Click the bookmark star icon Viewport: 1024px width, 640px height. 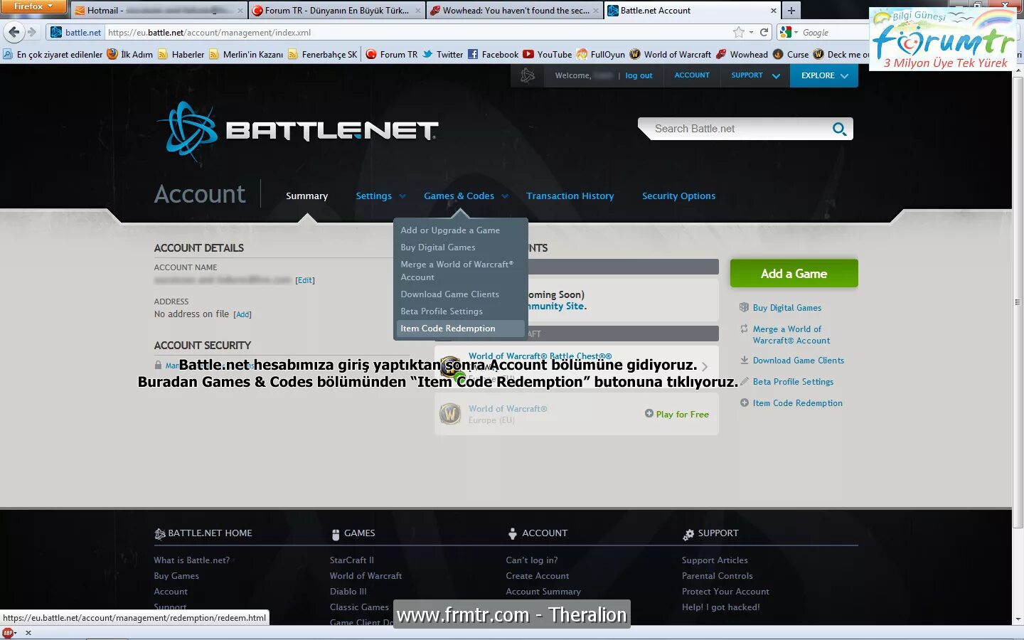pyautogui.click(x=739, y=32)
